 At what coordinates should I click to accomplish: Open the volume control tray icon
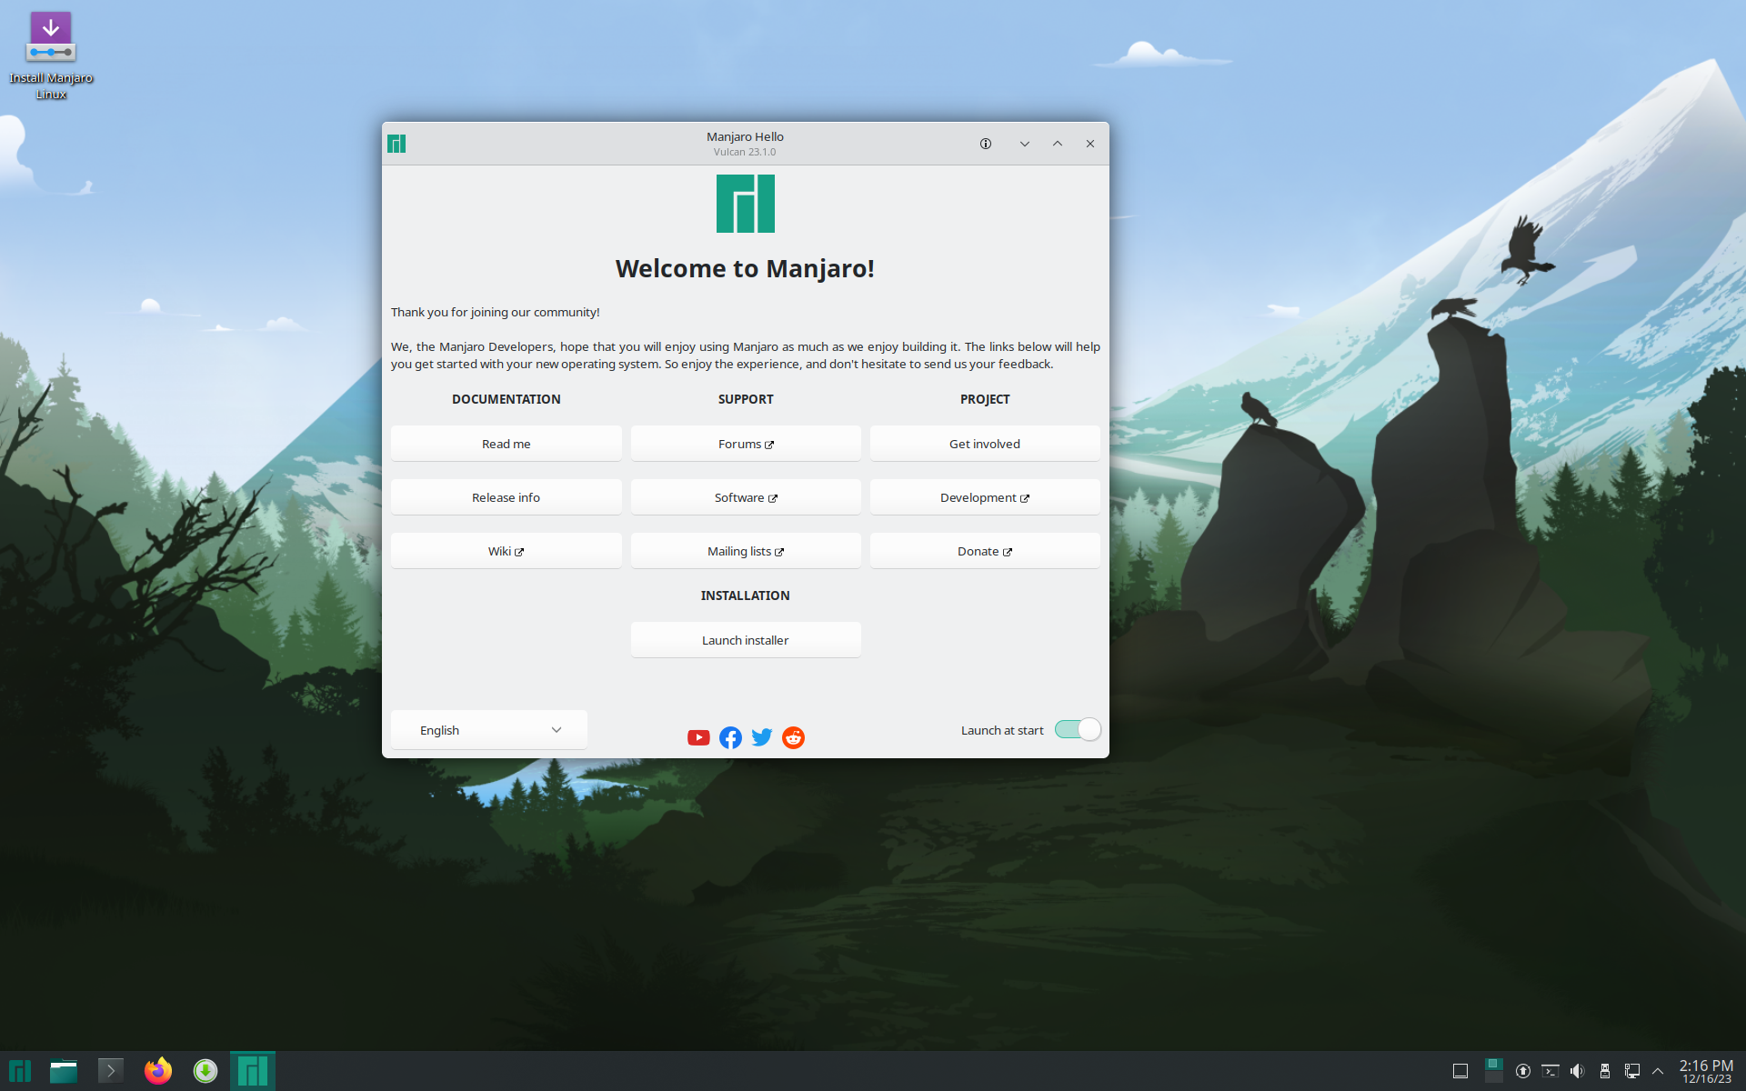click(1578, 1071)
